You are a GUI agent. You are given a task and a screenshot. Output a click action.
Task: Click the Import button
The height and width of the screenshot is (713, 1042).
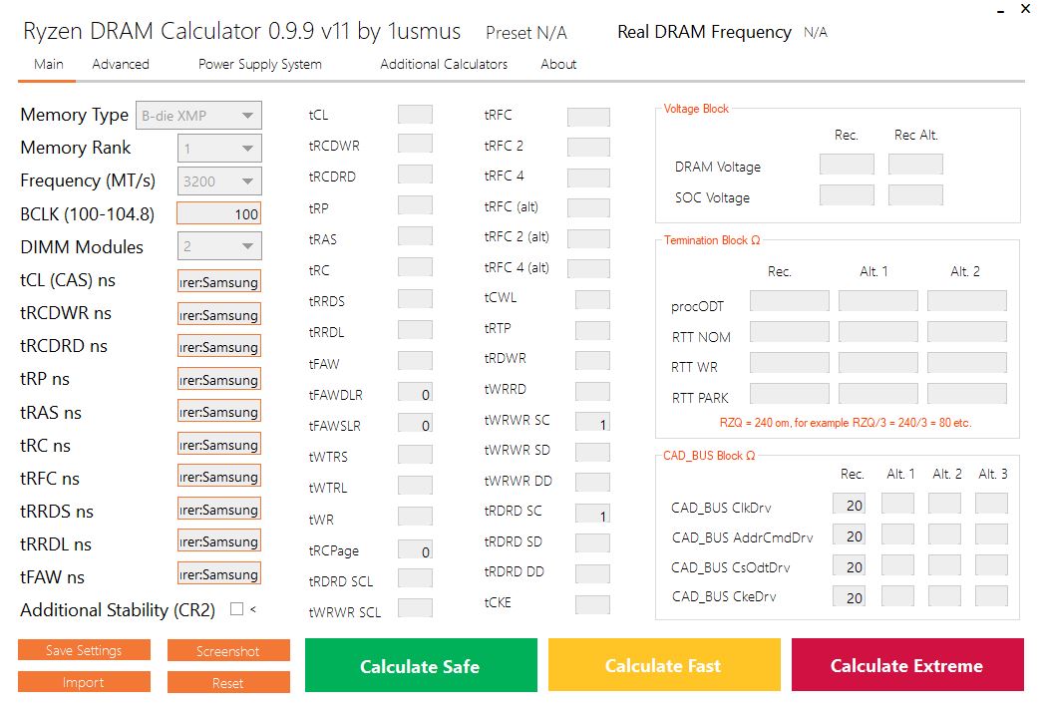[84, 682]
